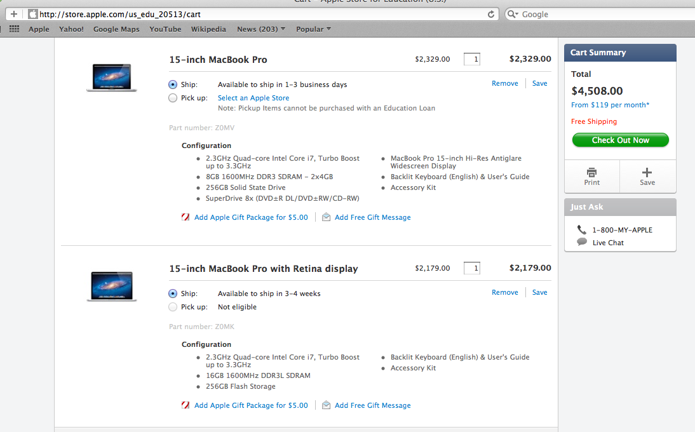Open the YouTube bookmark
695x432 pixels.
[165, 29]
